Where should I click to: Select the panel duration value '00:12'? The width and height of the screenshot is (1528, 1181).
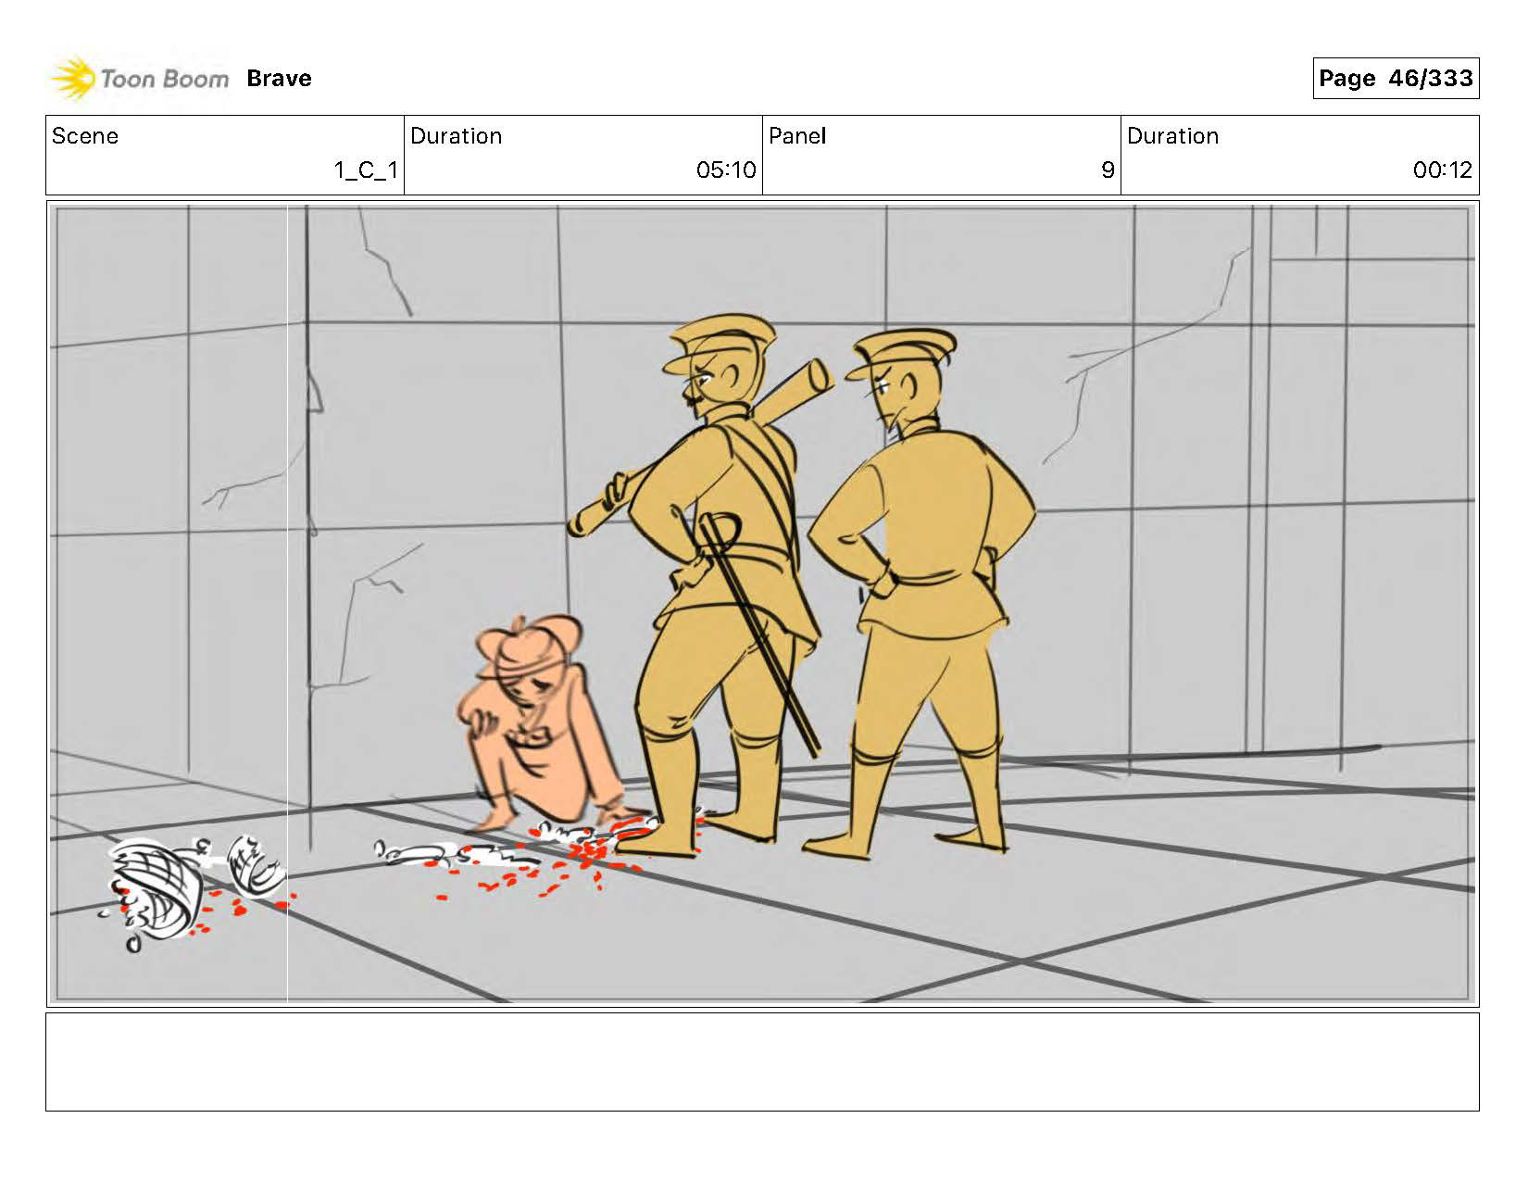coord(1442,170)
